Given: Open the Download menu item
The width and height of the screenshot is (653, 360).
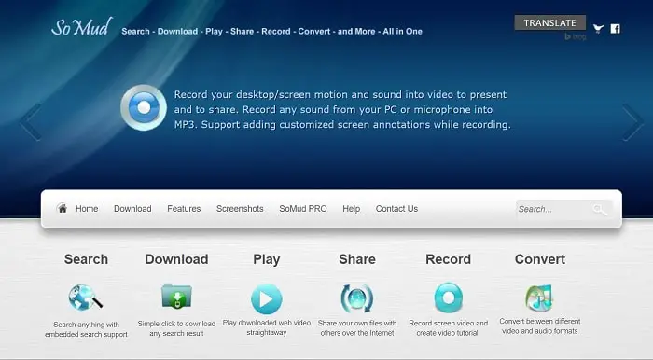Looking at the screenshot, I should [x=132, y=209].
